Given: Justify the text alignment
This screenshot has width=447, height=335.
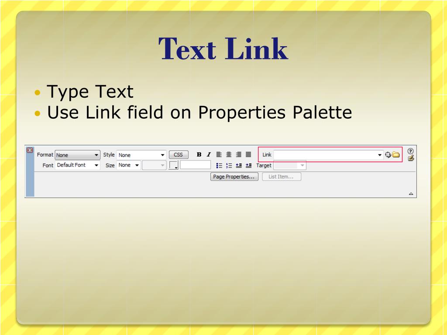Looking at the screenshot, I should point(248,154).
